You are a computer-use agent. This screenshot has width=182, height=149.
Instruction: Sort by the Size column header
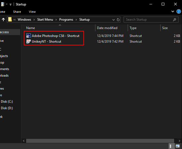tap(165, 28)
